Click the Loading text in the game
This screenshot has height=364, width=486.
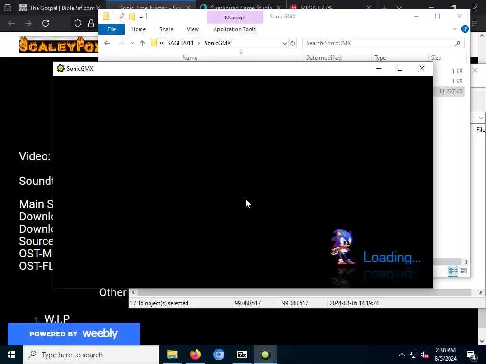[x=392, y=257]
